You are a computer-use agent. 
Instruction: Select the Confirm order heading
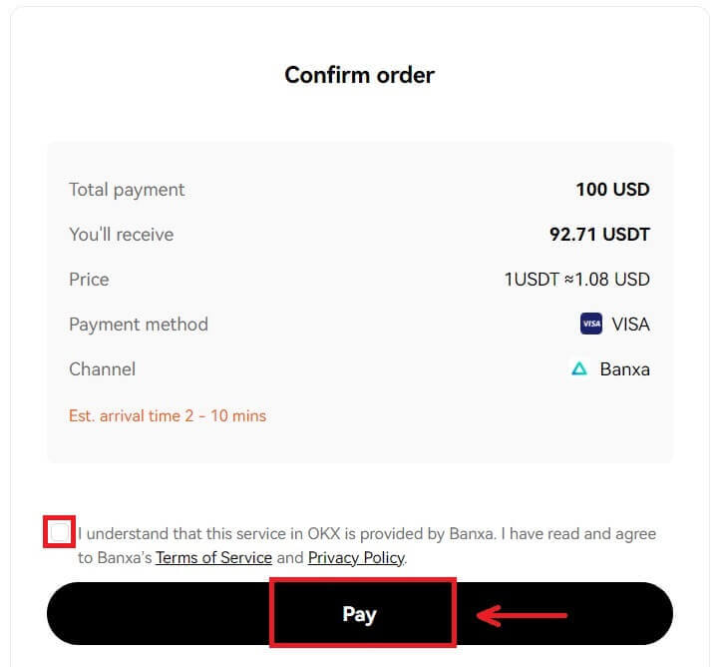click(359, 75)
